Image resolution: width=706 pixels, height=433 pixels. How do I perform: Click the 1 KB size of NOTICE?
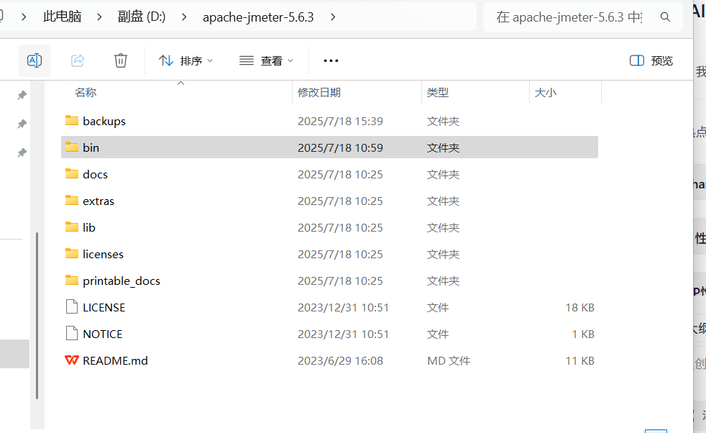[x=583, y=334]
